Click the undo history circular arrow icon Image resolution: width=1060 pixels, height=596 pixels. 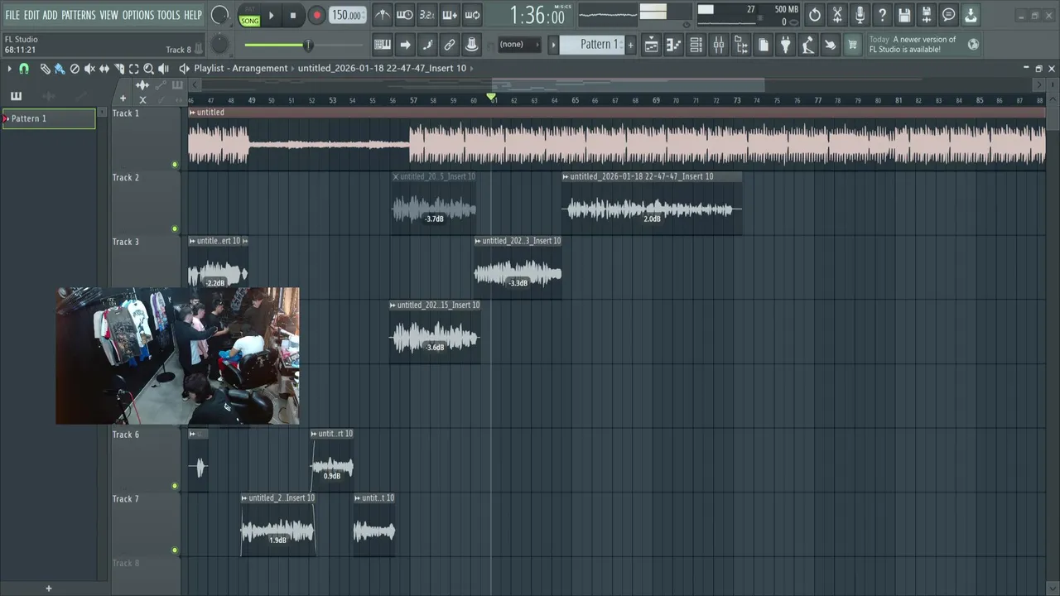pyautogui.click(x=815, y=15)
